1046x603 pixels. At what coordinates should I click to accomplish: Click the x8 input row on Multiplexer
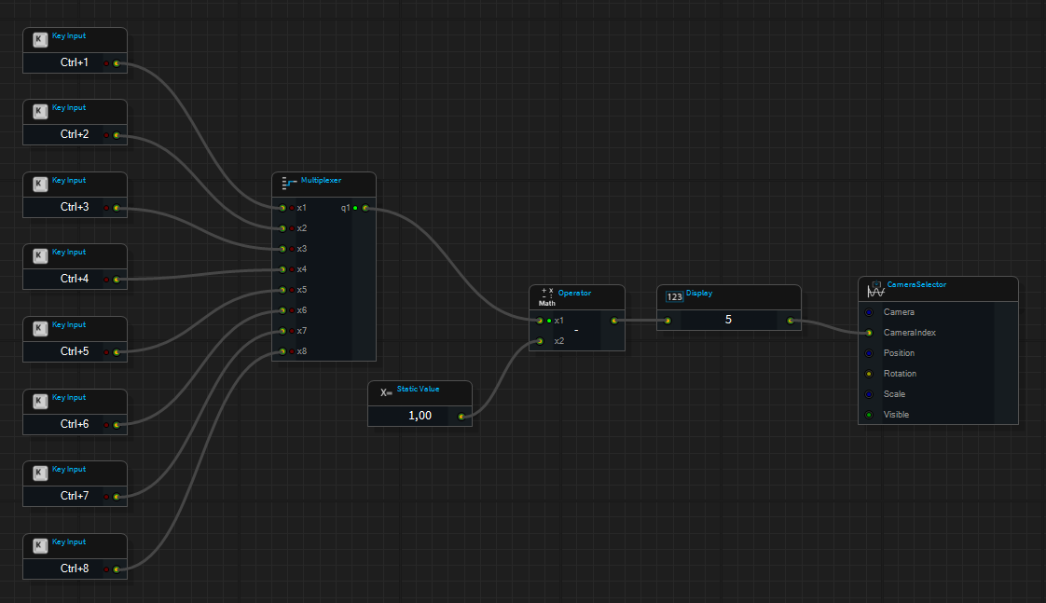click(301, 351)
